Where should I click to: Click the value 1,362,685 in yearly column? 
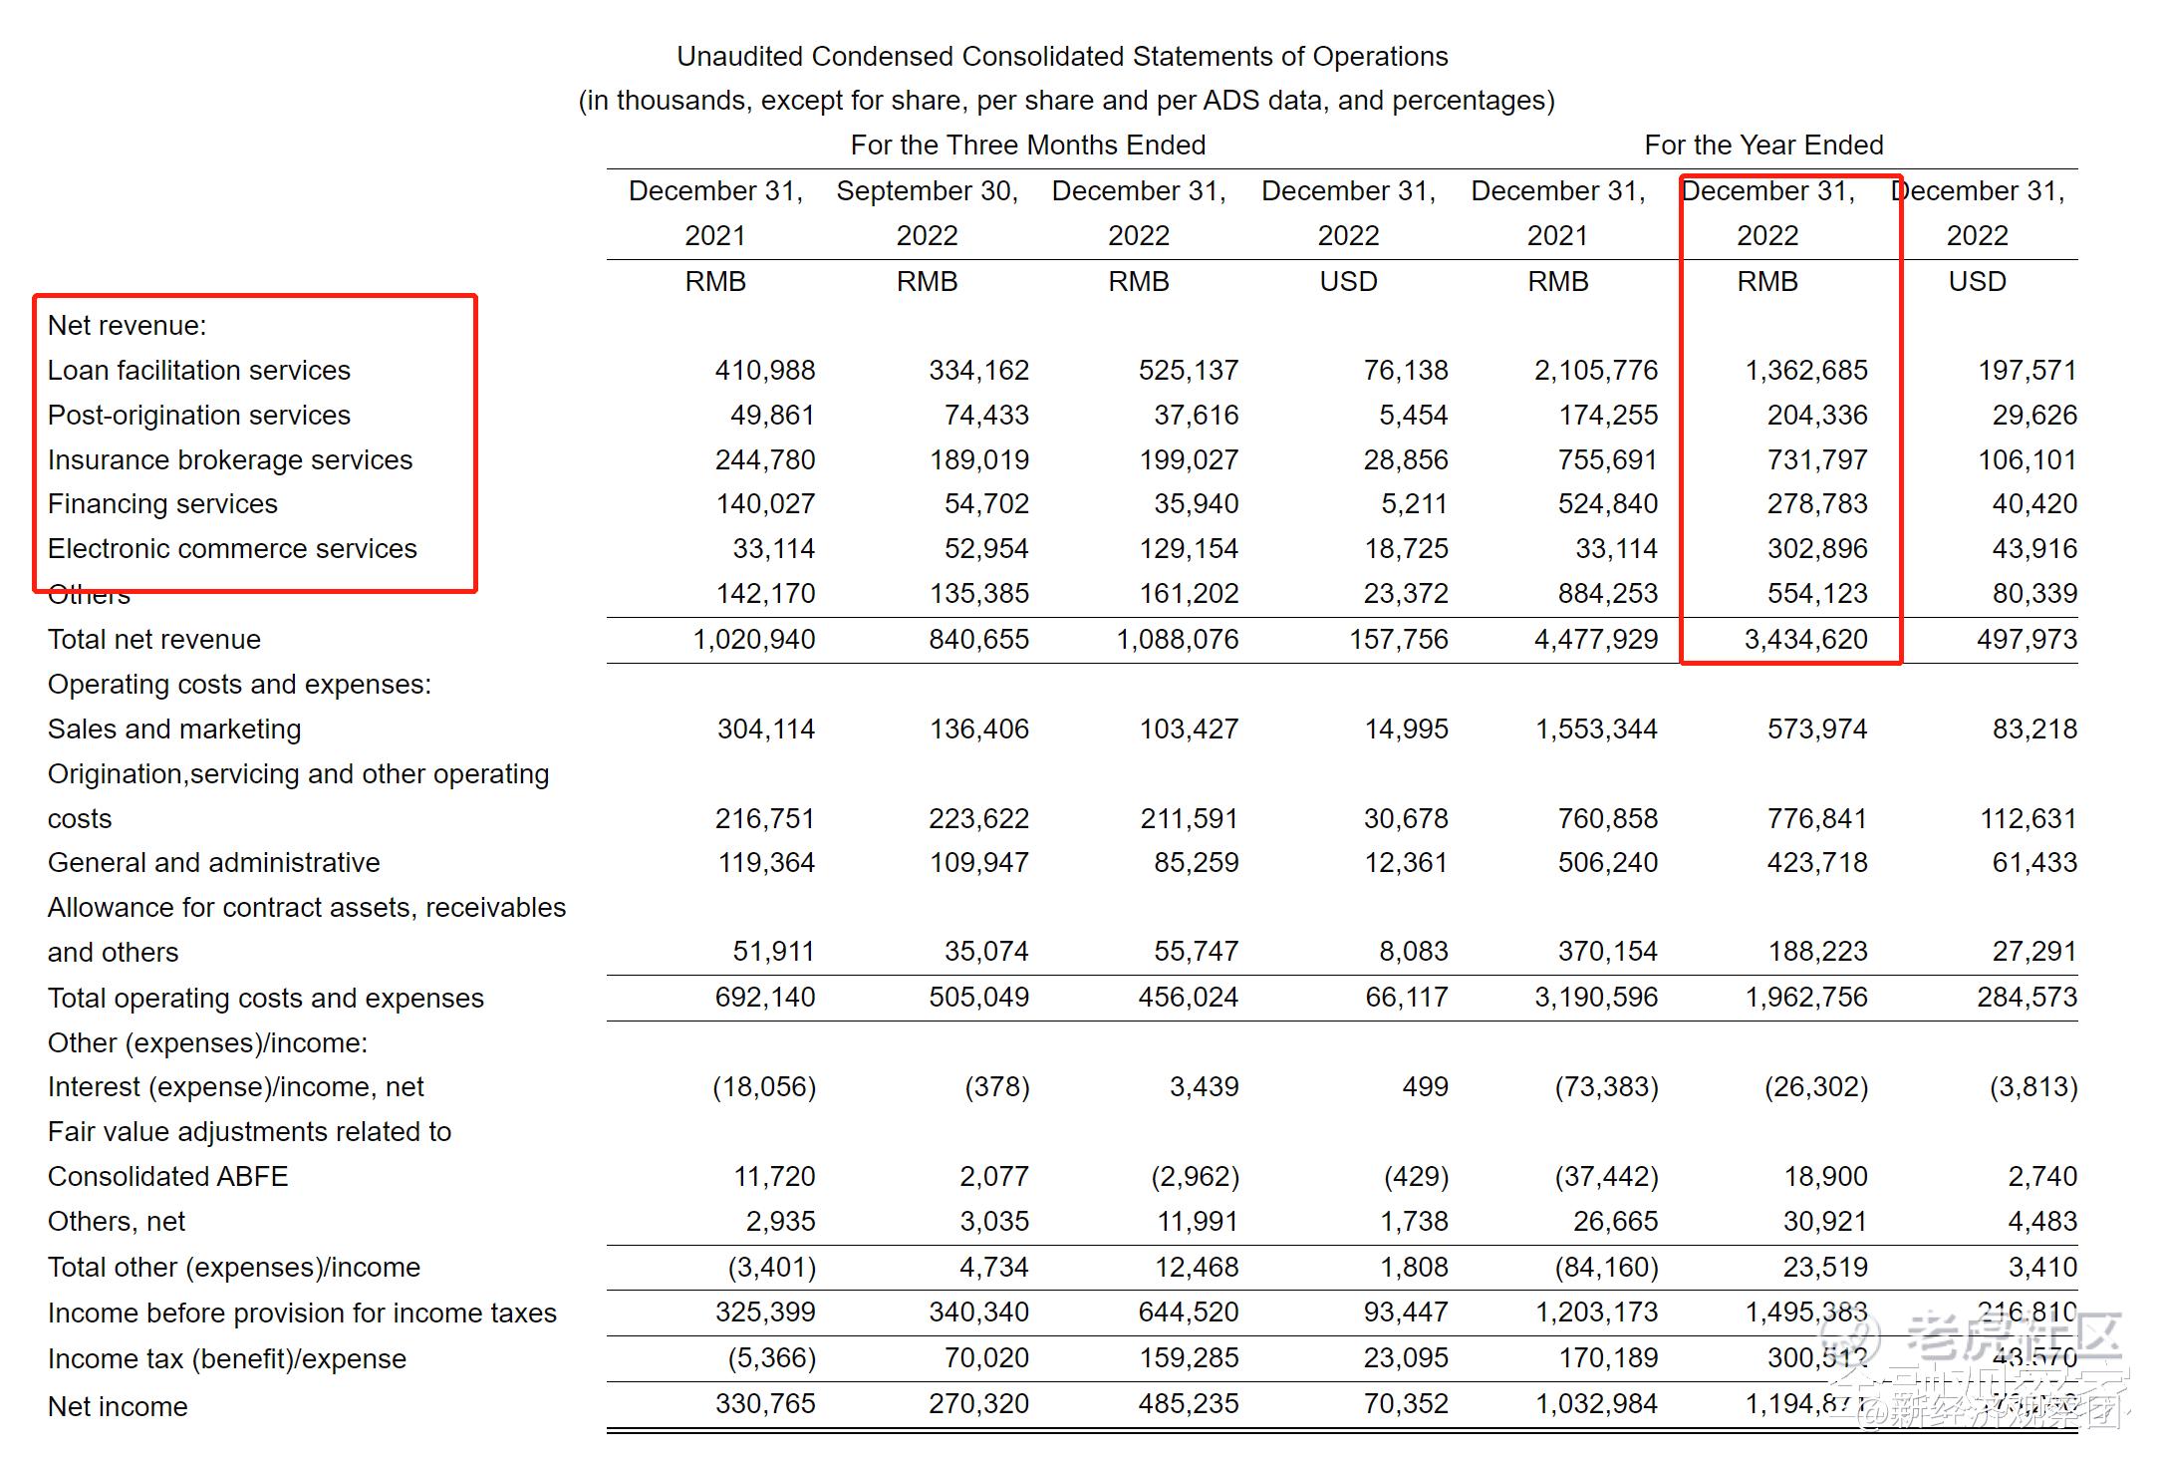[x=1805, y=371]
